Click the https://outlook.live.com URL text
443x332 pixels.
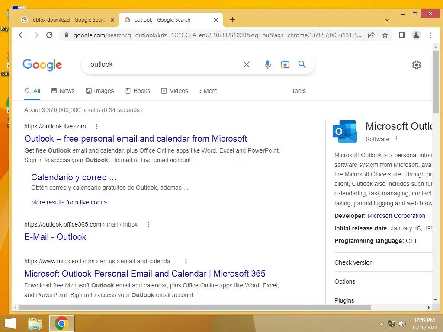tap(55, 126)
